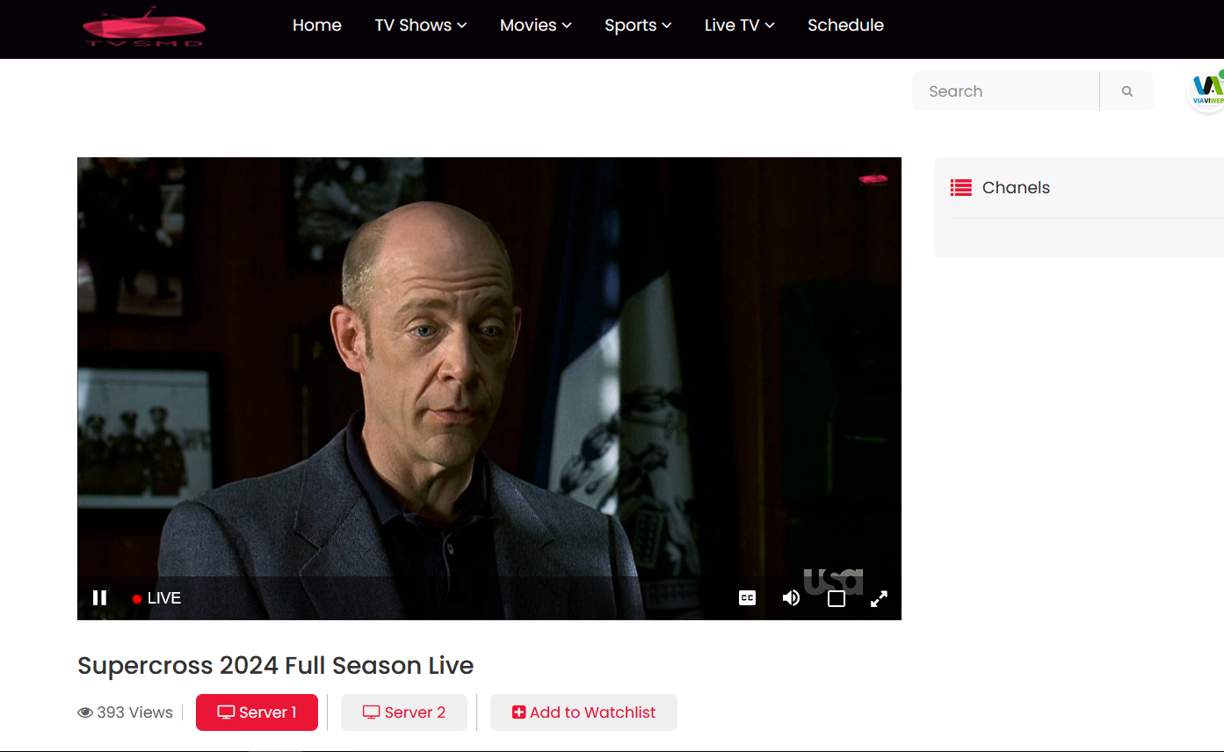Click the Search input field
1224x752 pixels.
(1005, 91)
